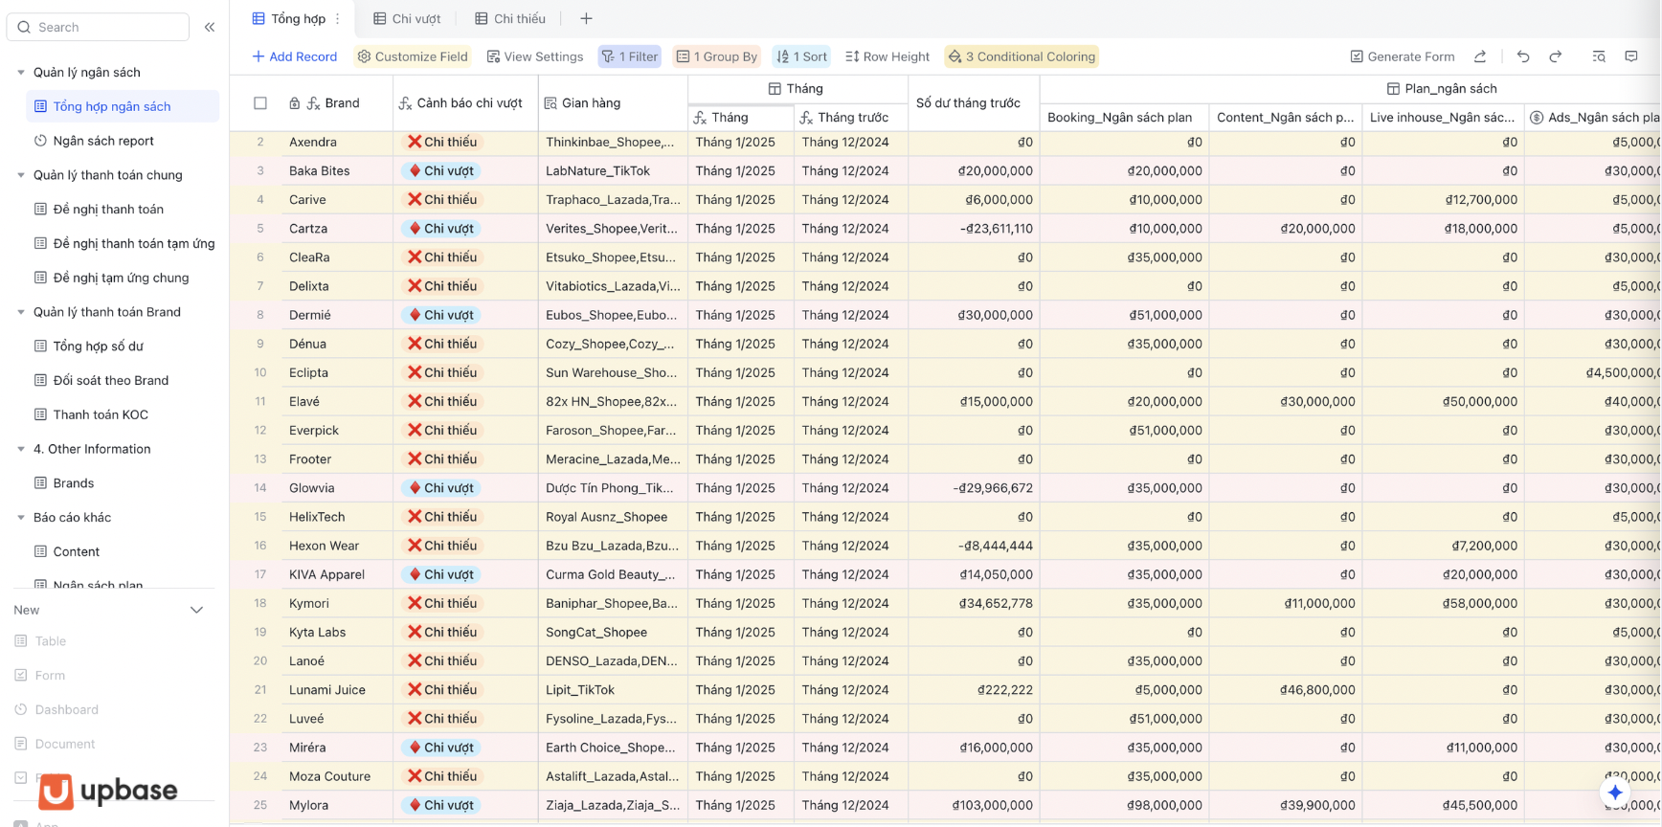Image resolution: width=1662 pixels, height=827 pixels.
Task: Open 1 Sort dropdown
Action: point(801,56)
